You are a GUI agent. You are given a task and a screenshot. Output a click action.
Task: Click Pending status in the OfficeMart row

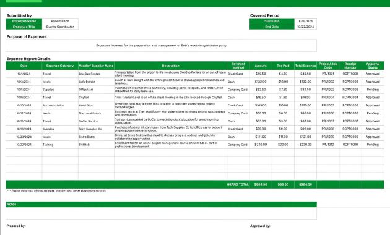373,90
